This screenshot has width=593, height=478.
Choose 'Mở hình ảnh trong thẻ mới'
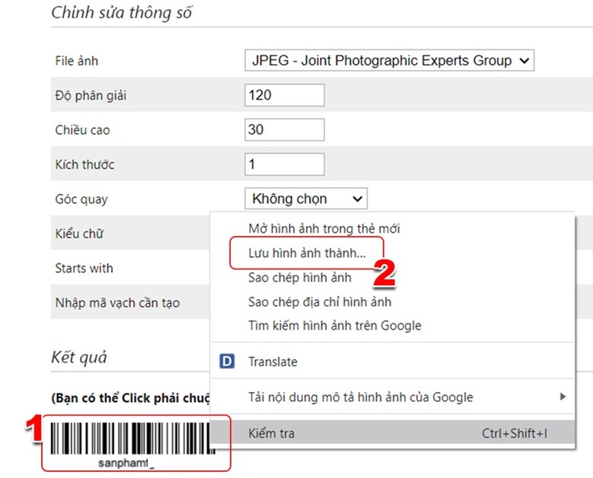click(324, 228)
